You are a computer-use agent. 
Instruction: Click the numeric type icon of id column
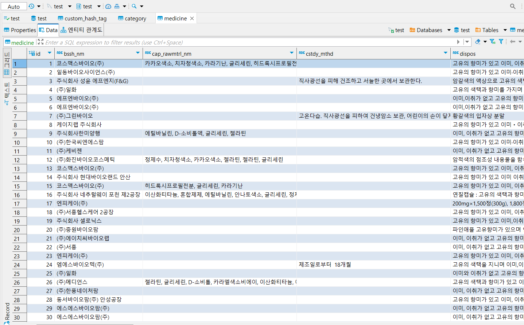pos(32,53)
